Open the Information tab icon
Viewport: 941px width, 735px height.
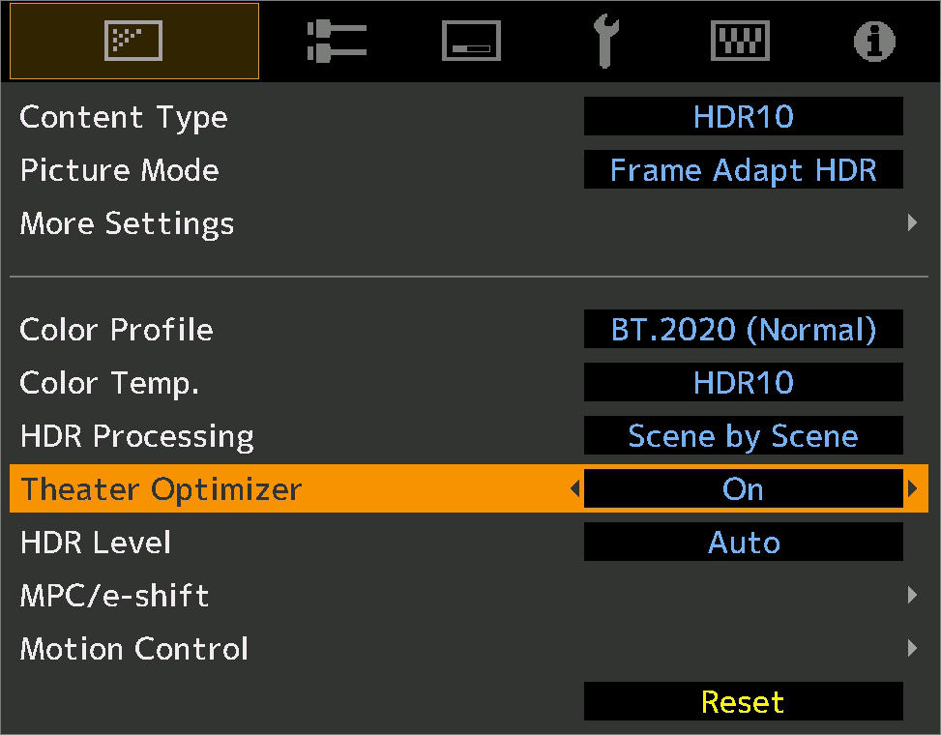point(873,42)
